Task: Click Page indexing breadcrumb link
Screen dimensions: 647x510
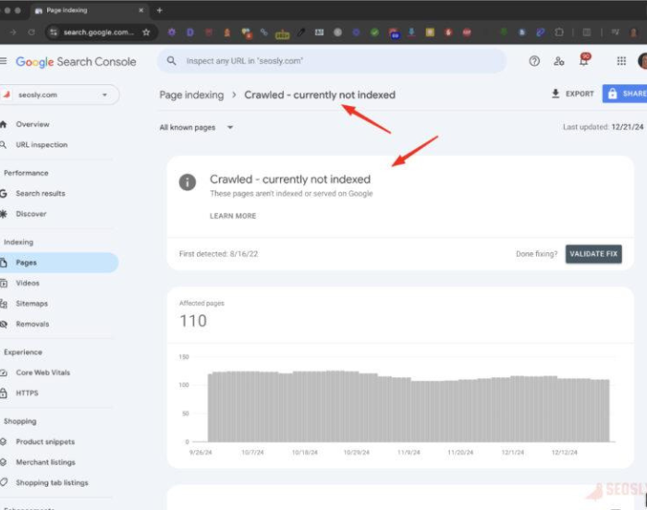Action: pos(191,94)
